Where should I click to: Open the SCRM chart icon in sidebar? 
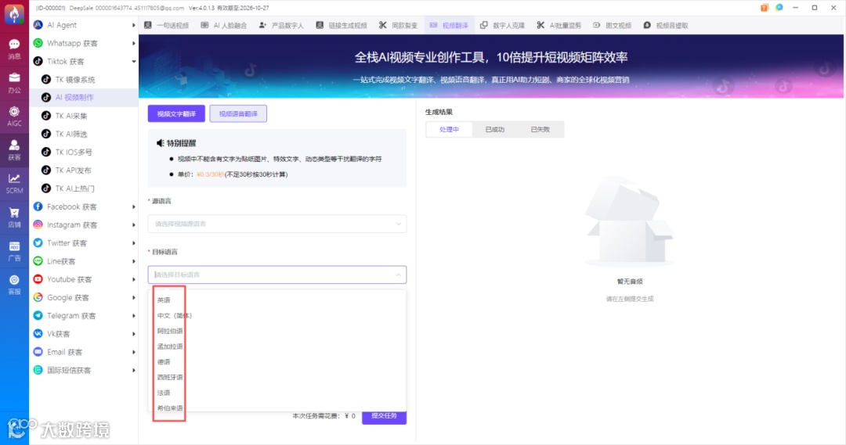pos(14,183)
